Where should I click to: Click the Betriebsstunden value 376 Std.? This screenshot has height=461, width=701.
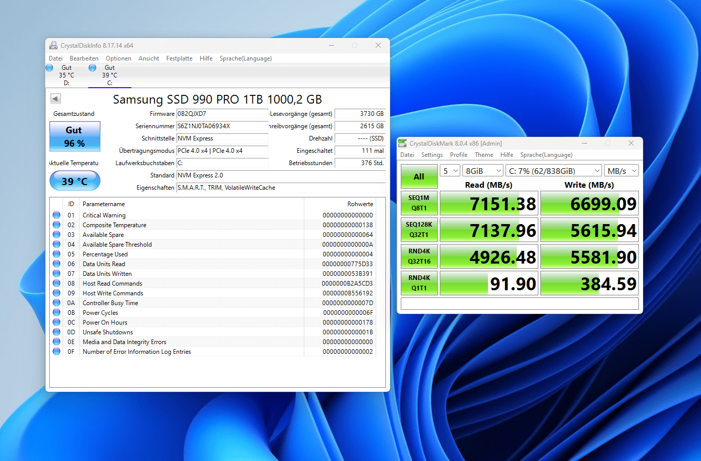(x=360, y=163)
